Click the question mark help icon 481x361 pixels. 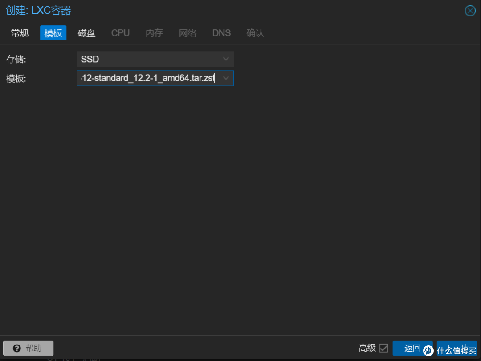click(17, 348)
